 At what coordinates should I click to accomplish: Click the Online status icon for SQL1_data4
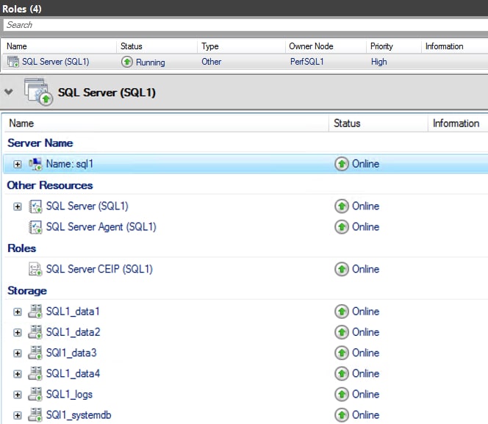[x=342, y=373]
